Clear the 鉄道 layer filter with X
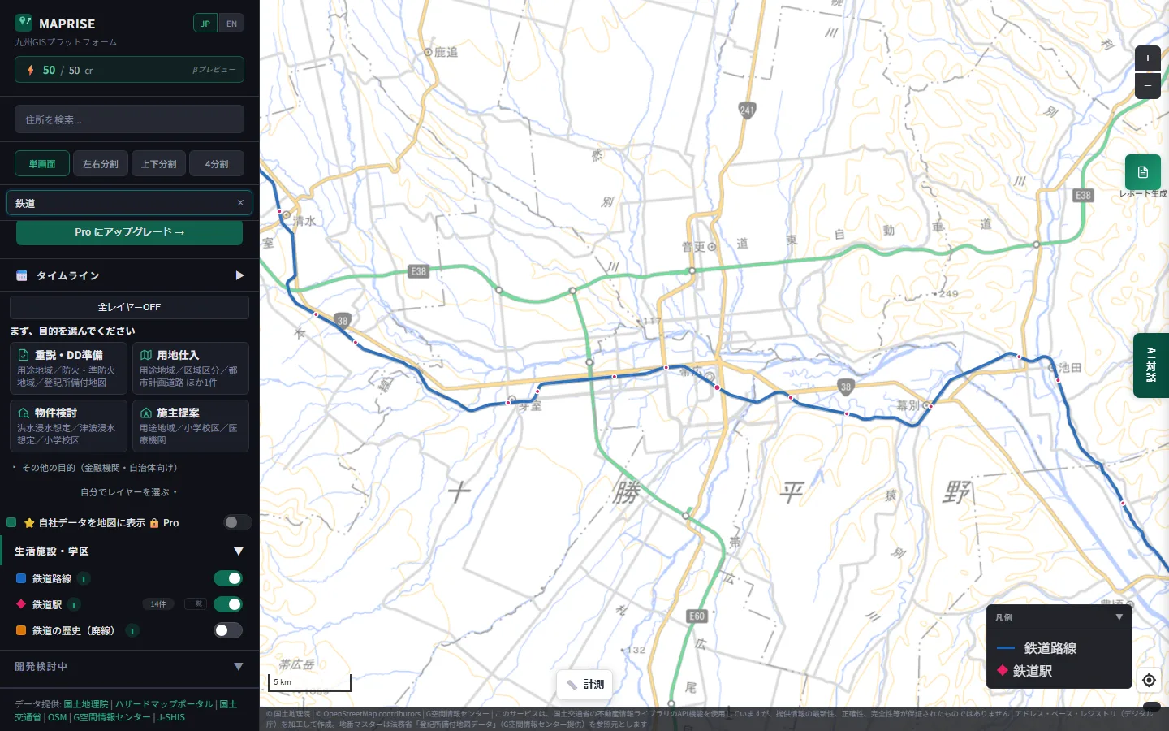The height and width of the screenshot is (731, 1169). coord(240,203)
